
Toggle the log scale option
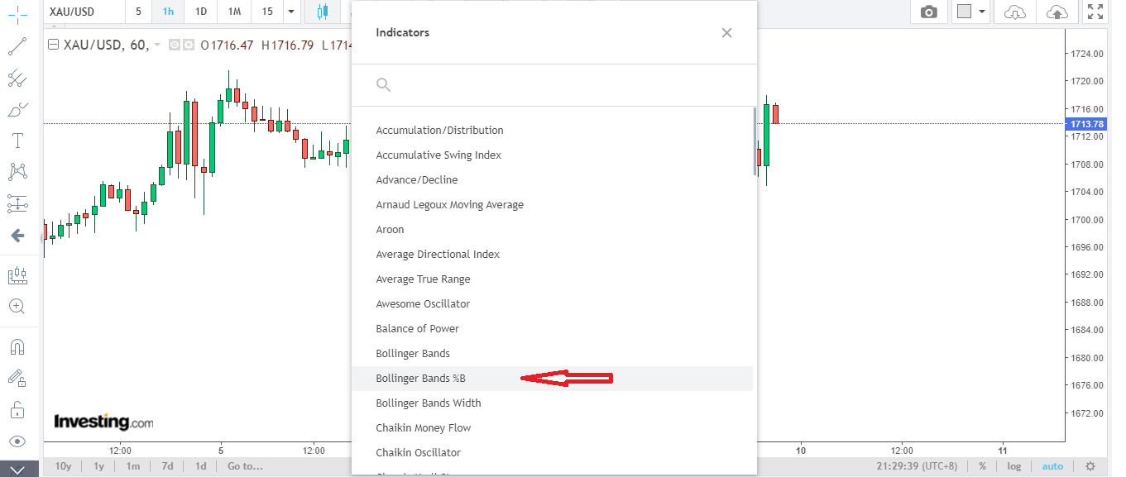click(1013, 466)
